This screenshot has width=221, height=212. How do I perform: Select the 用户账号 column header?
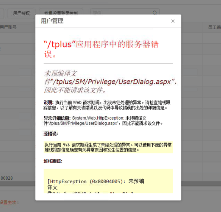(8, 27)
